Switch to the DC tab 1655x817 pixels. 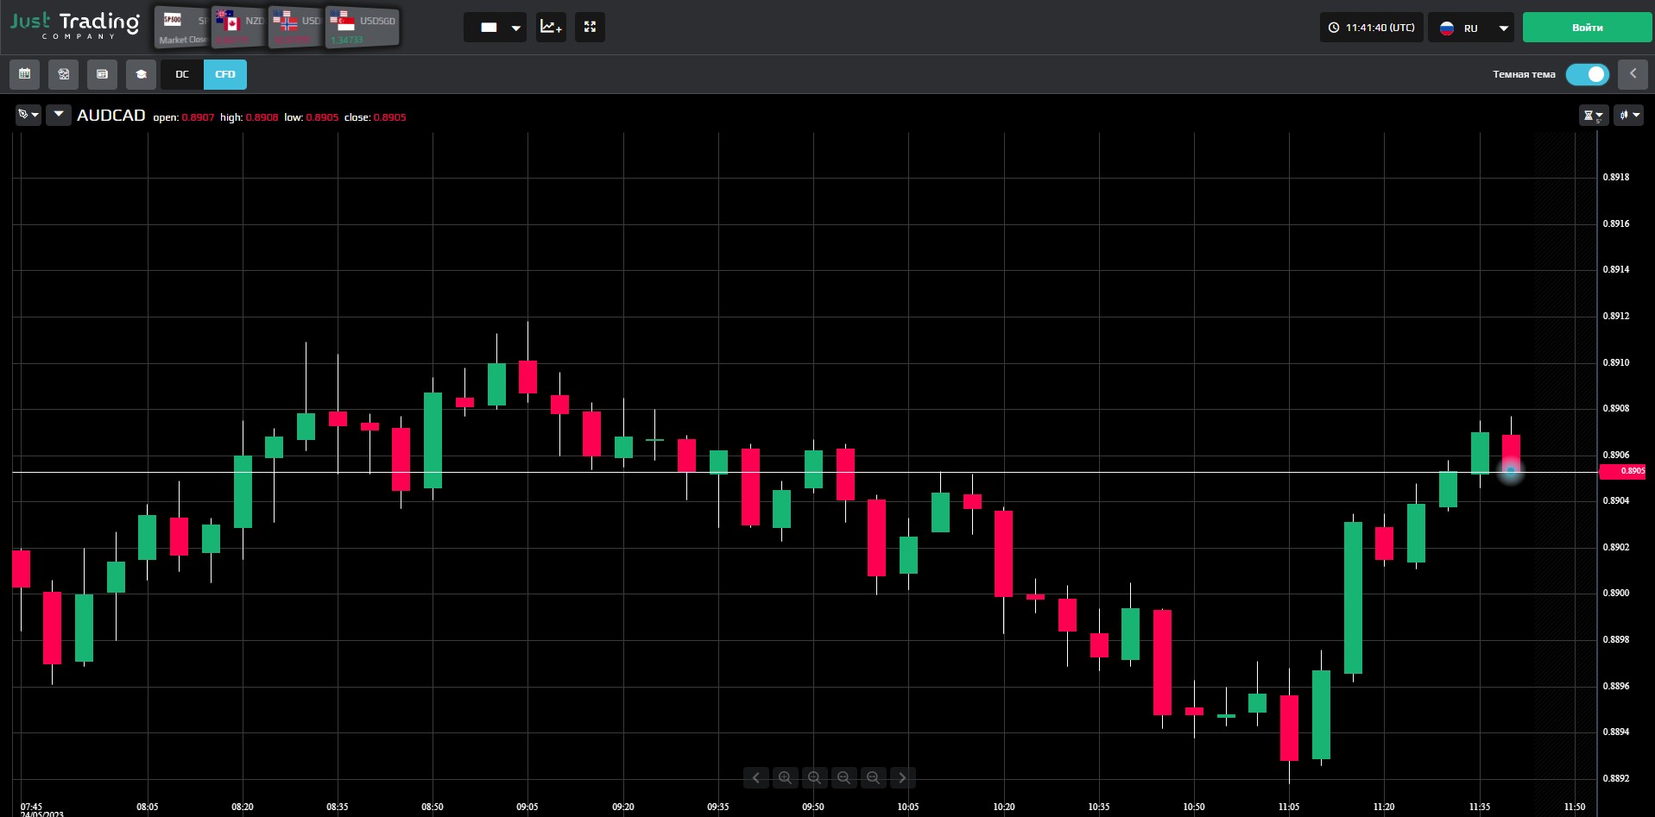(x=182, y=74)
